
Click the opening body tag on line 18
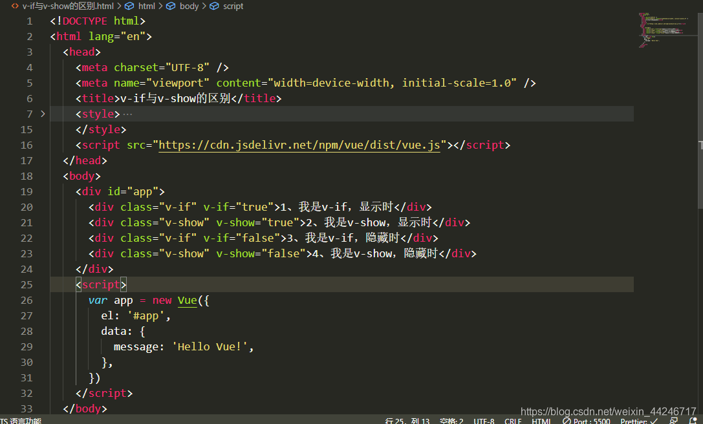pos(82,176)
